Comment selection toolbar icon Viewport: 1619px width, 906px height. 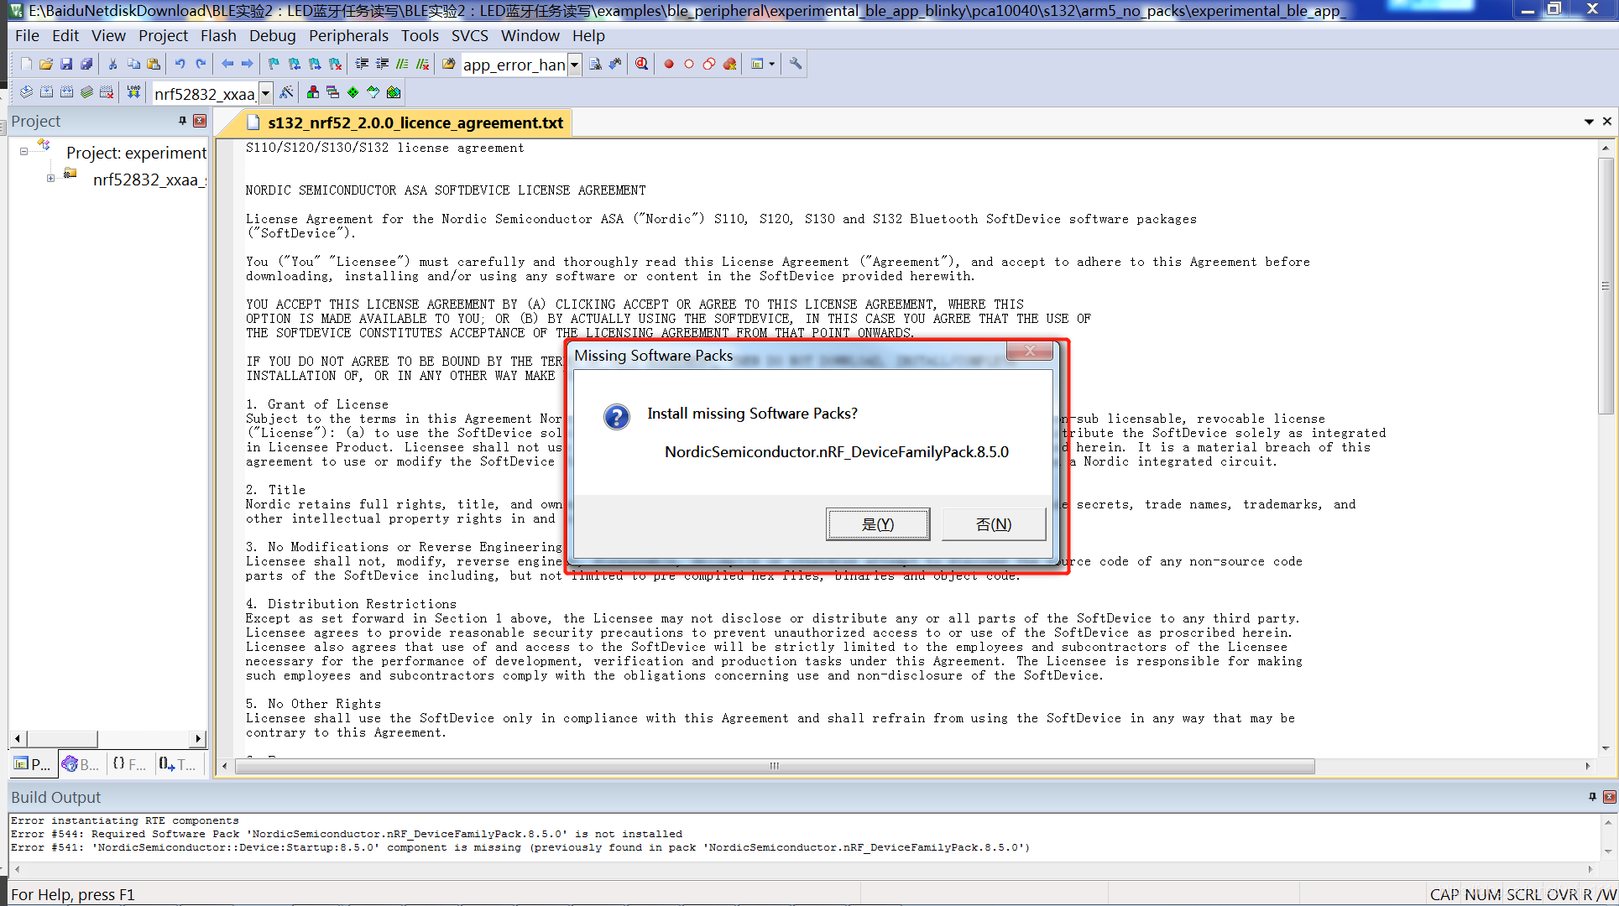pos(402,64)
